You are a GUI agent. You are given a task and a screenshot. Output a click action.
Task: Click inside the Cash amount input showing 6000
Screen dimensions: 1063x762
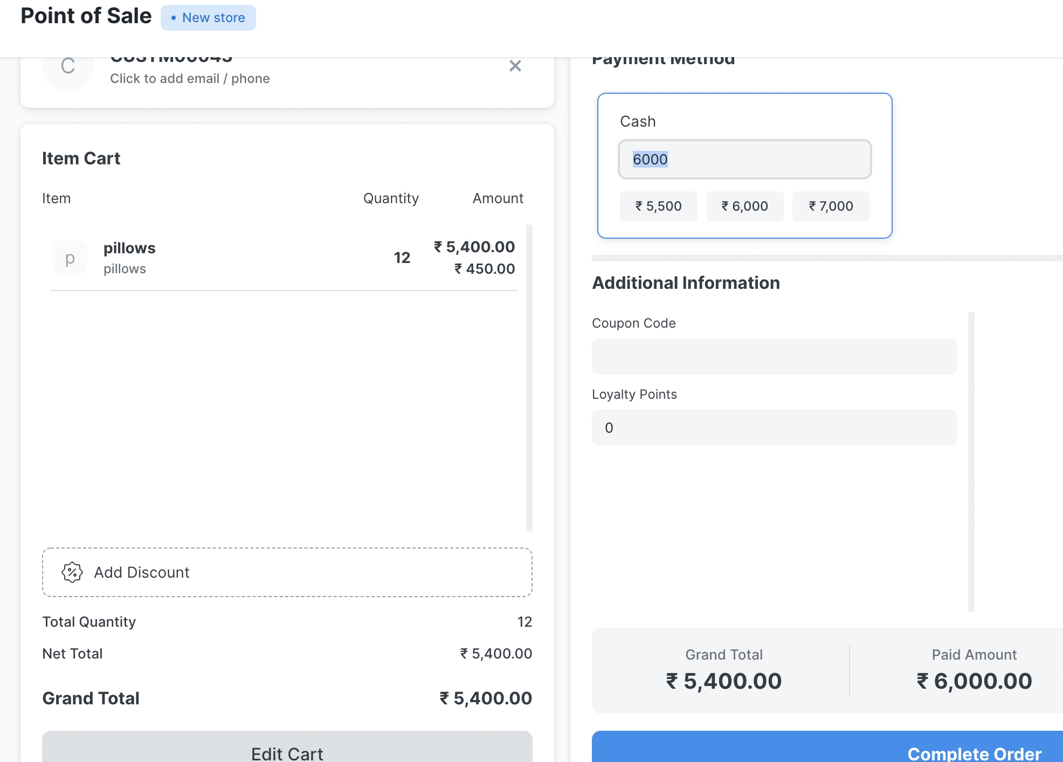pos(745,160)
